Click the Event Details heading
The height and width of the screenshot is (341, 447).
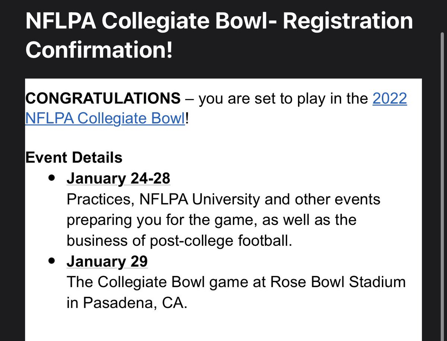point(74,158)
